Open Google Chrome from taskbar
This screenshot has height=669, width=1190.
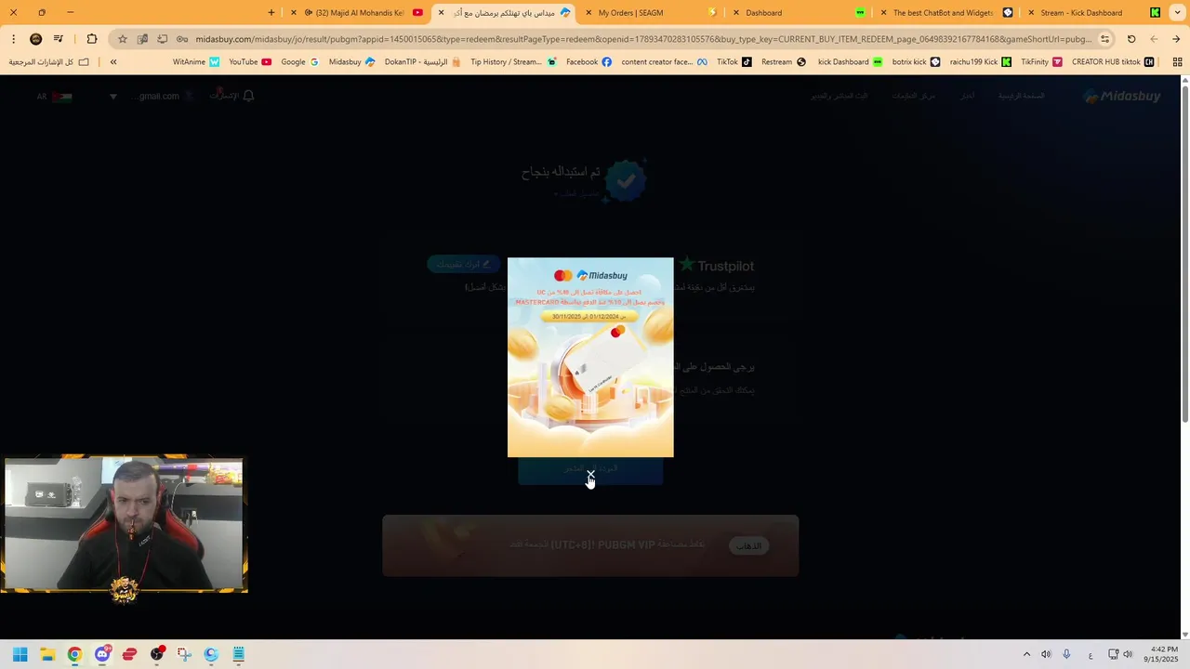[x=74, y=654]
